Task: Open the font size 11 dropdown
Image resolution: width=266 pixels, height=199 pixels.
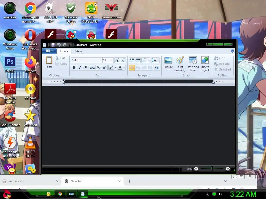Action: point(111,60)
